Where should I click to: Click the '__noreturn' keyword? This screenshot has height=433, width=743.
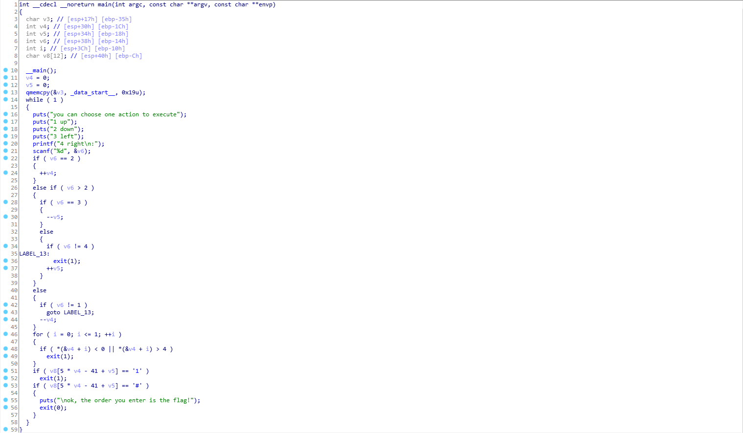click(77, 4)
